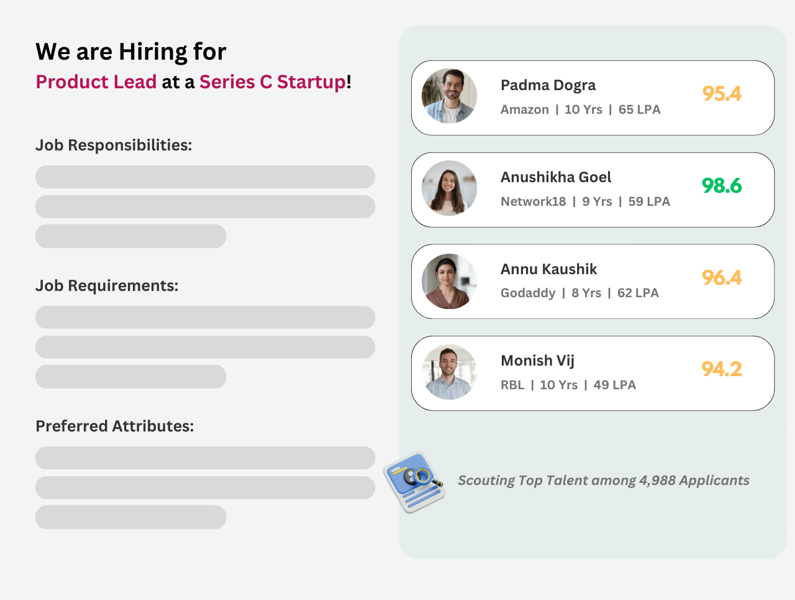Select the 95.4 score for Padma Dogra
This screenshot has width=795, height=600.
click(x=722, y=94)
